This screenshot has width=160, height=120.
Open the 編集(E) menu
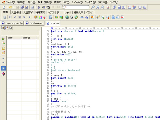click(21, 2)
